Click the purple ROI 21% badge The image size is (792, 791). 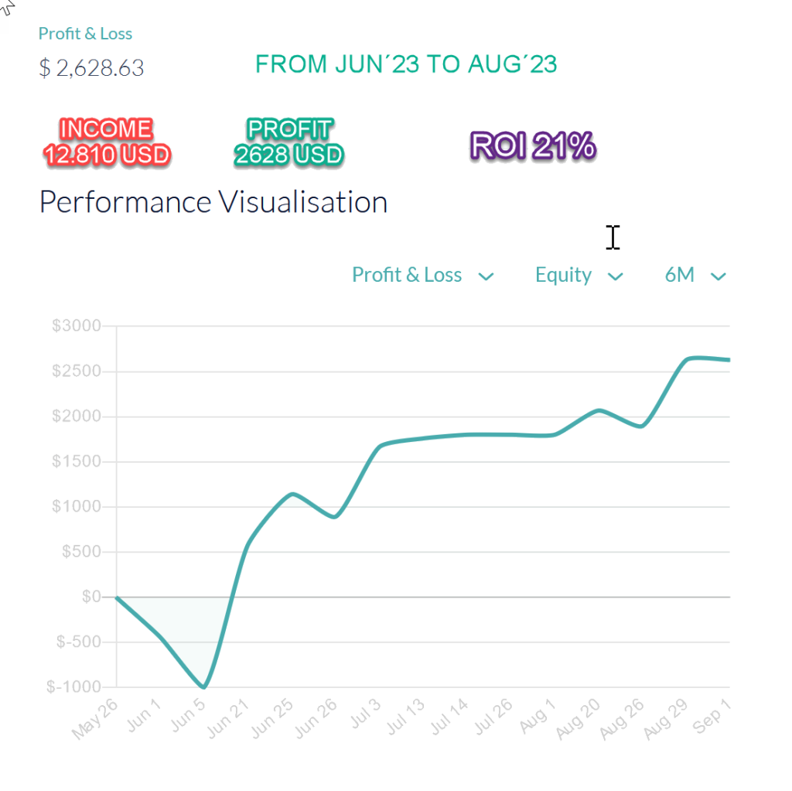tap(533, 146)
